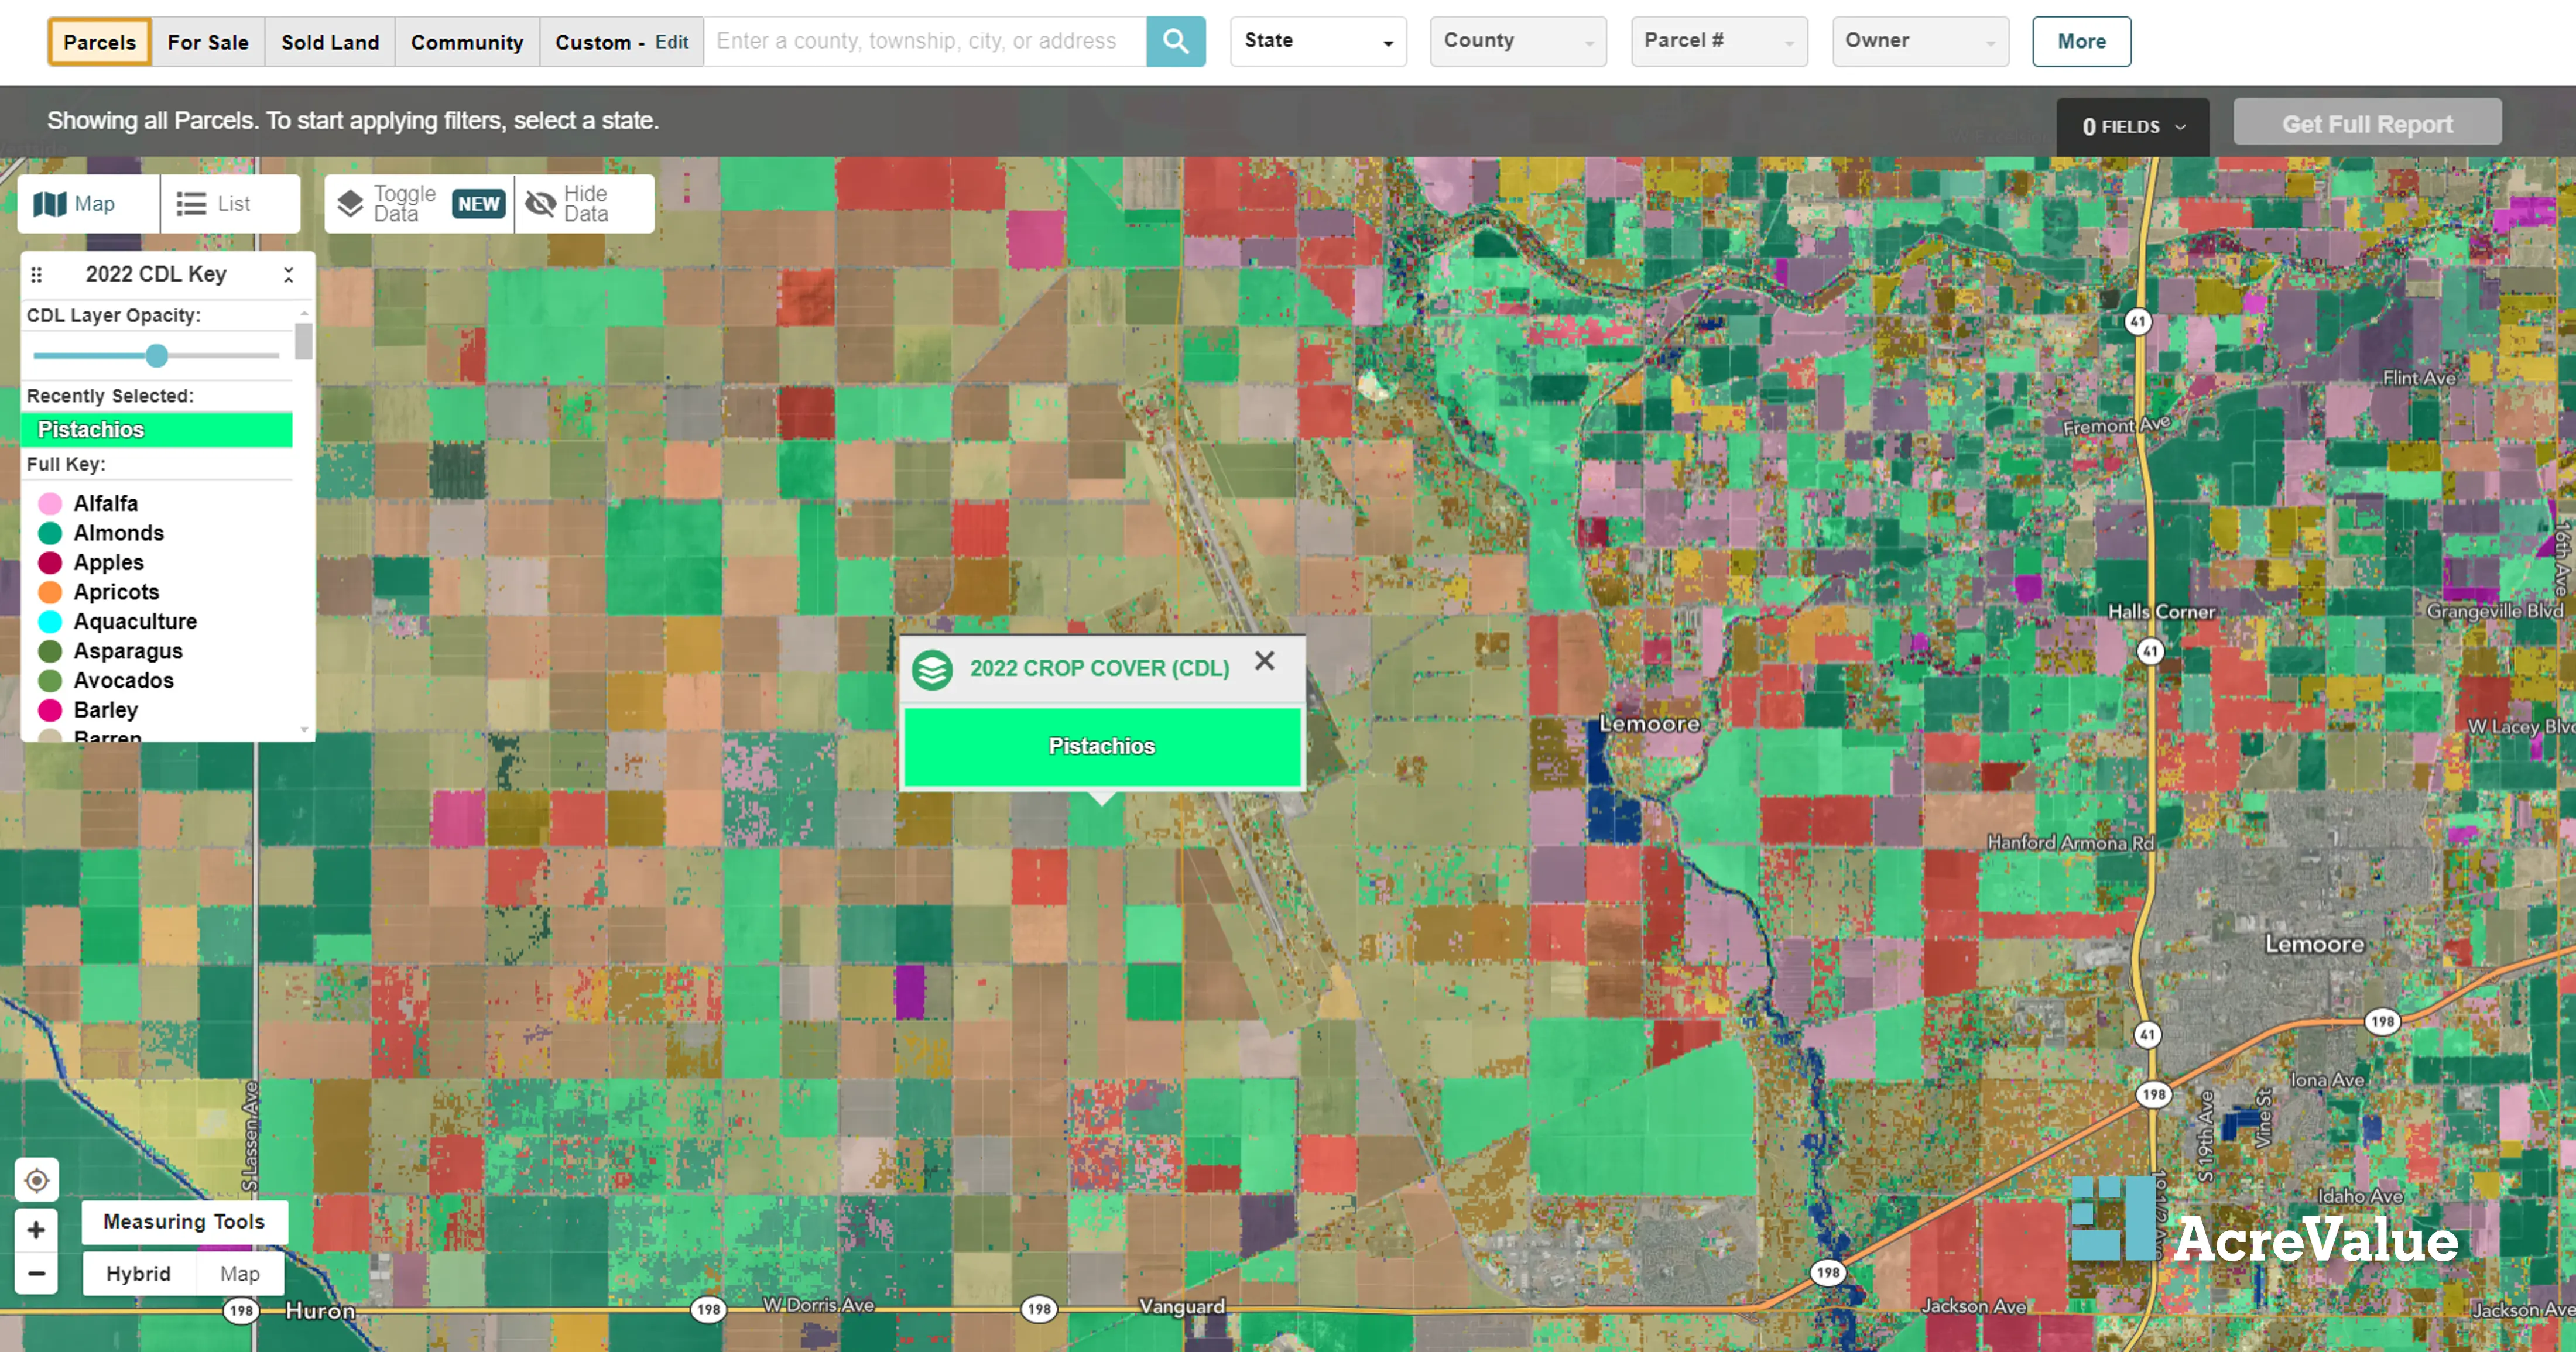Zoom in with the plus icon
Screen dimensions: 2576x1352
coord(36,1229)
